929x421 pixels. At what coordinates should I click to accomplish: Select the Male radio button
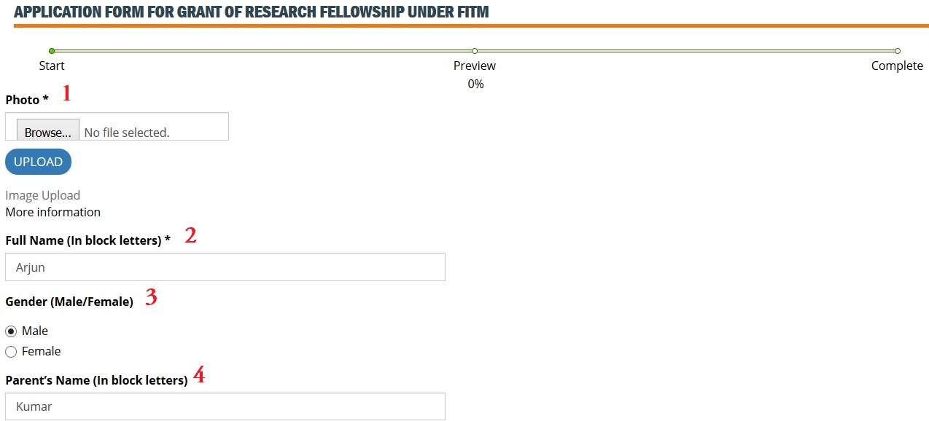11,331
